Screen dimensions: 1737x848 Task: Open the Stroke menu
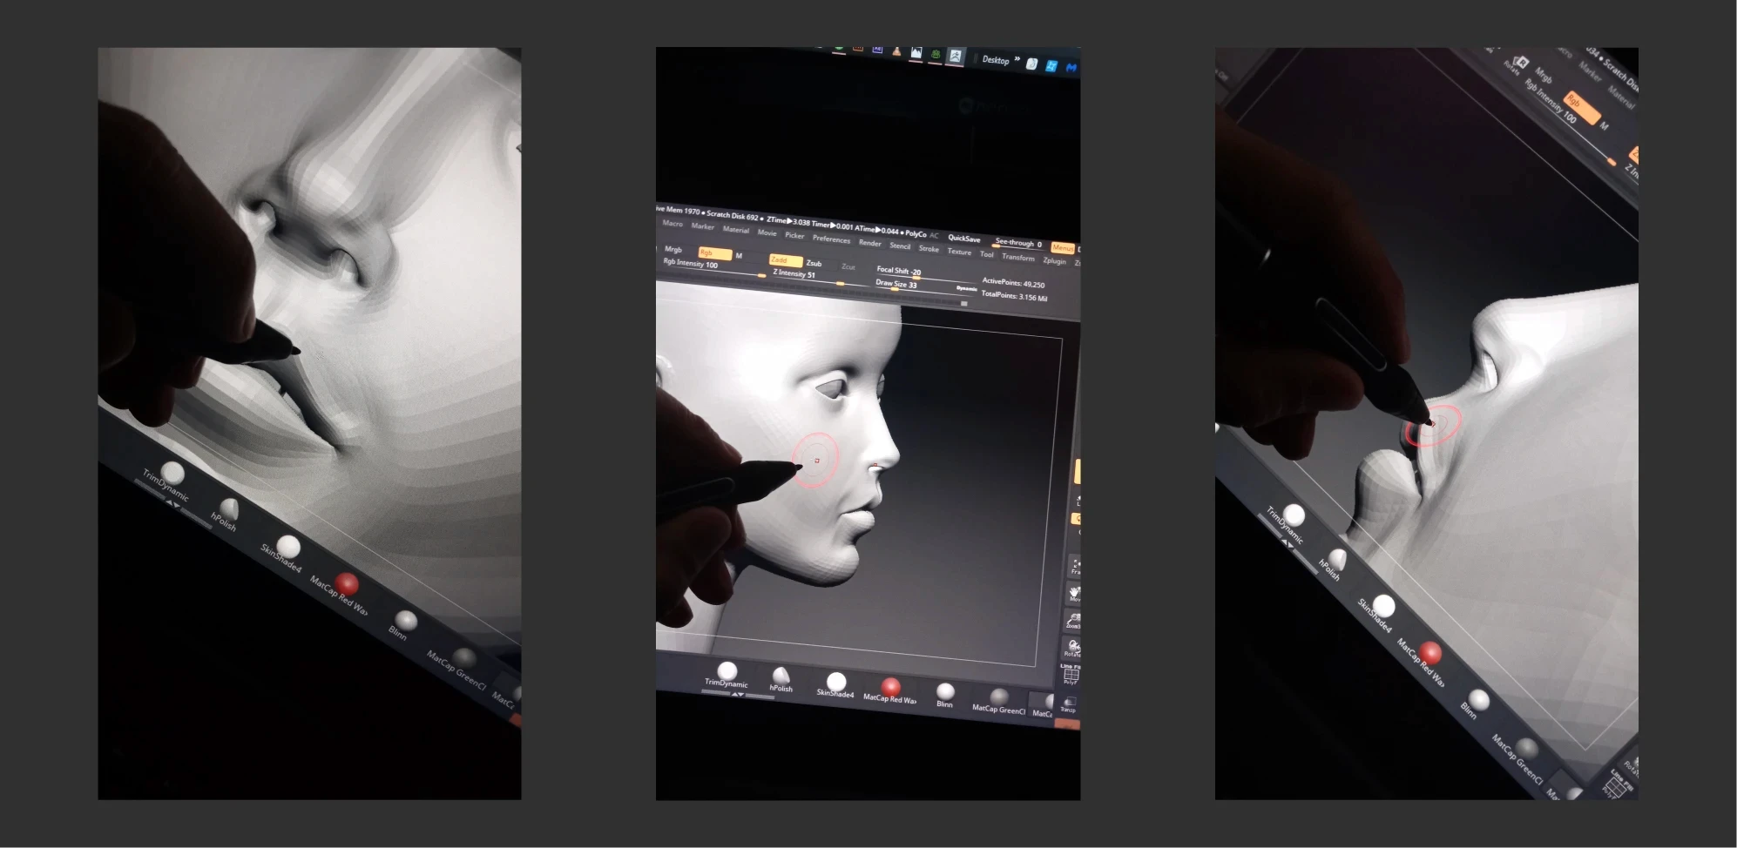pyautogui.click(x=929, y=248)
